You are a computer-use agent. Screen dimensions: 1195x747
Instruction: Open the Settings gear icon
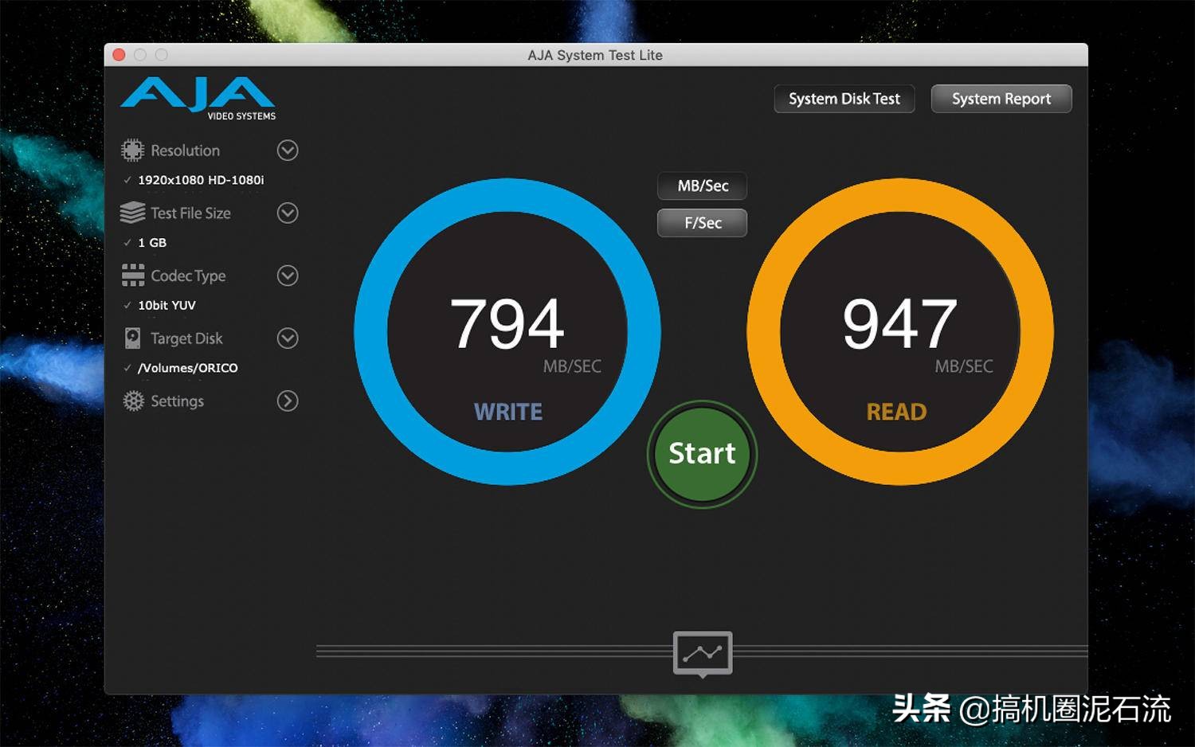(x=132, y=401)
